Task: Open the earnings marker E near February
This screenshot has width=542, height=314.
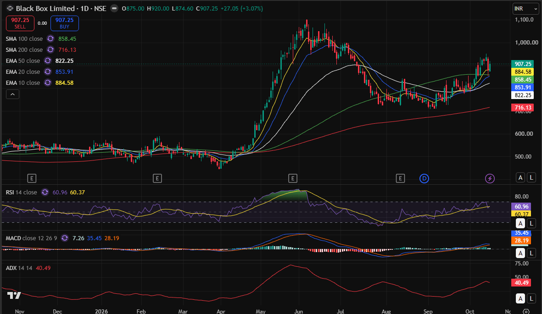Action: coord(157,179)
